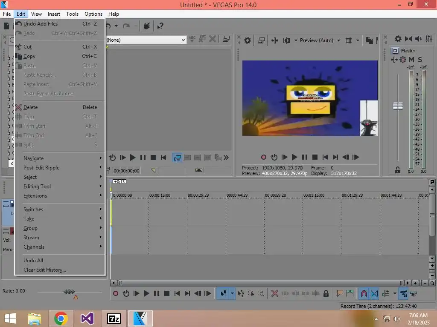Toggle Automatic Crossfades button

(374, 293)
